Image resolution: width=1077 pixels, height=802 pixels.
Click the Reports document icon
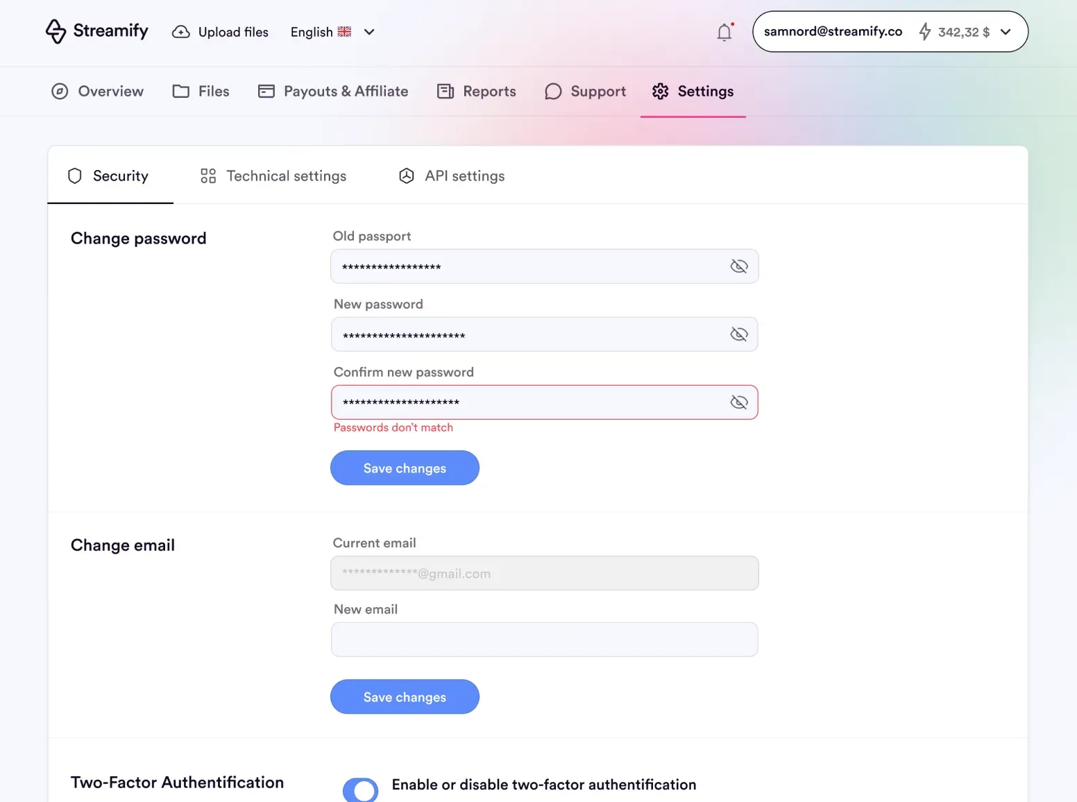tap(446, 92)
